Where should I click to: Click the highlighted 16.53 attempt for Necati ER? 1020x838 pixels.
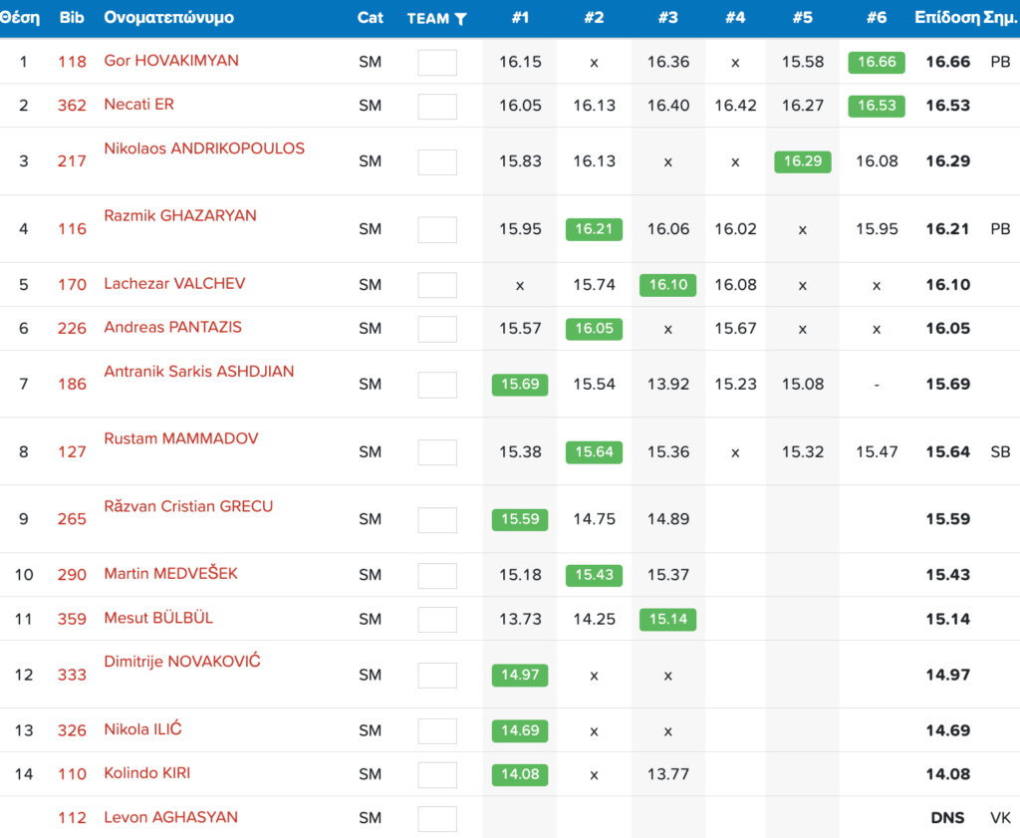pos(877,106)
